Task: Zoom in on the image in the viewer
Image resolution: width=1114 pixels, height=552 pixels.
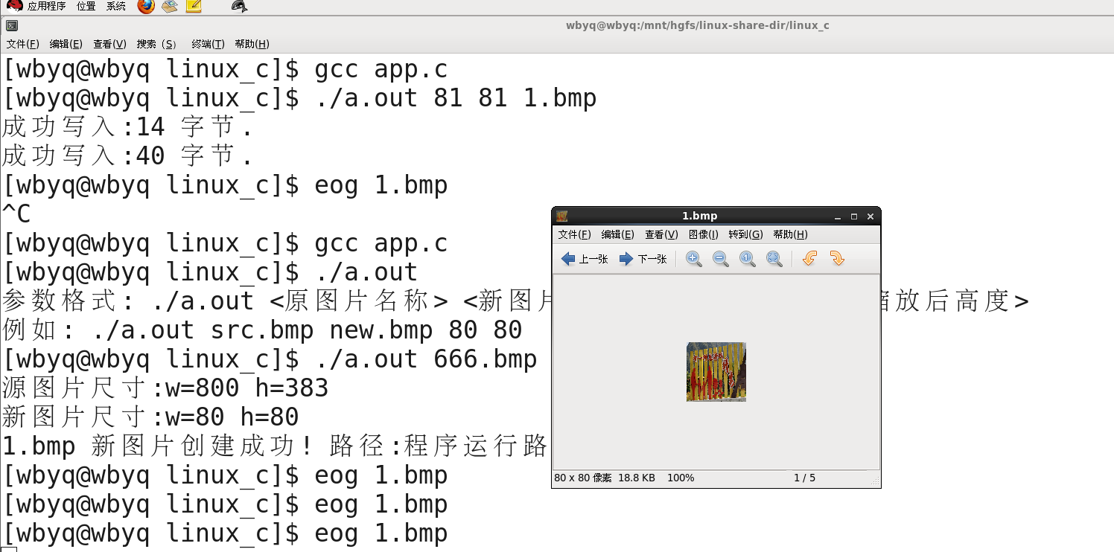Action: pyautogui.click(x=694, y=259)
